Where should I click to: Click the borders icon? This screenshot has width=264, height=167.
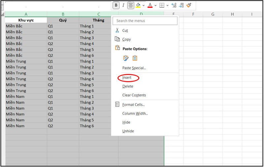click(x=162, y=5)
